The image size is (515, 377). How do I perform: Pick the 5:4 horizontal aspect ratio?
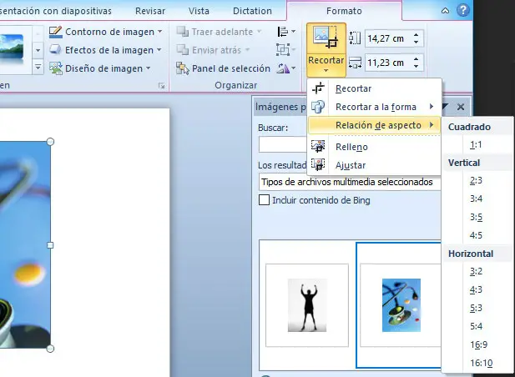pos(476,326)
